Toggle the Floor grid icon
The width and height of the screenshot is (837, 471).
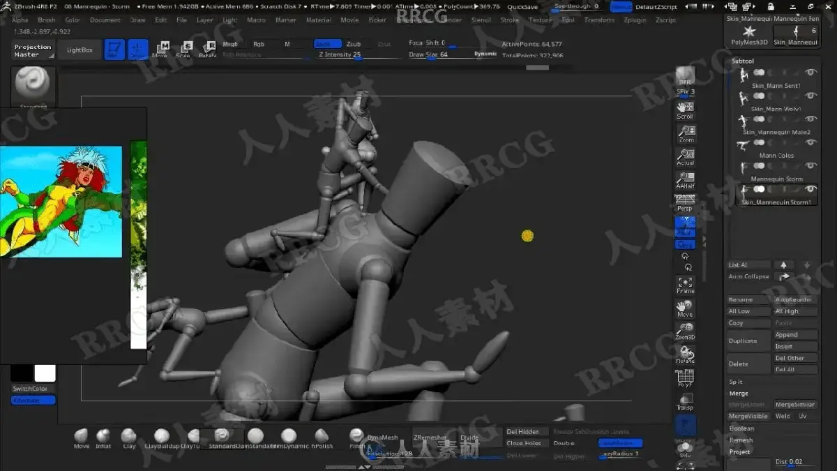[685, 226]
